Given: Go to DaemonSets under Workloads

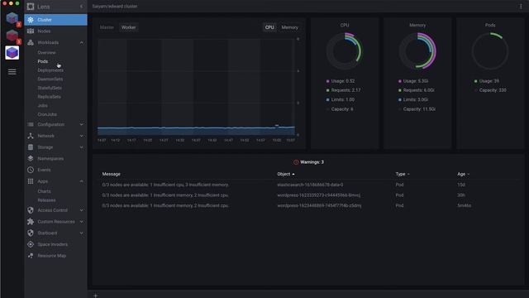Looking at the screenshot, I should click(50, 79).
